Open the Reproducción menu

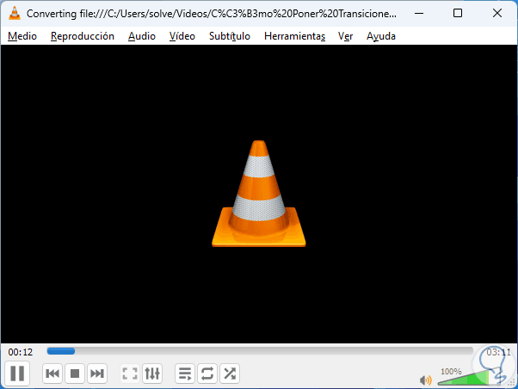click(x=83, y=36)
